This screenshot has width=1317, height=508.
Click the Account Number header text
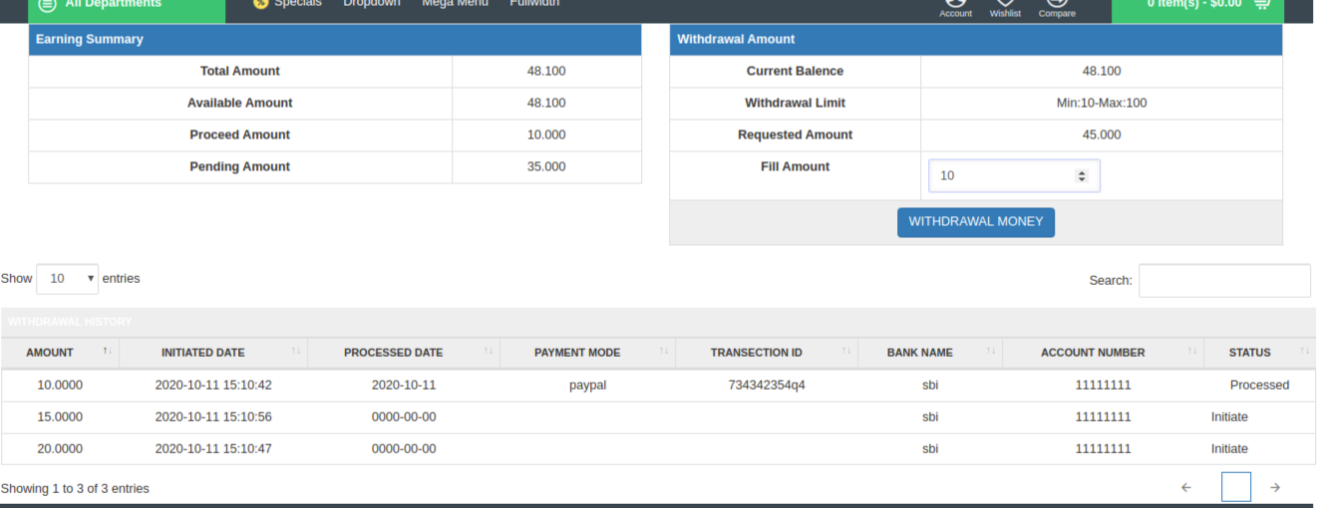point(1093,353)
